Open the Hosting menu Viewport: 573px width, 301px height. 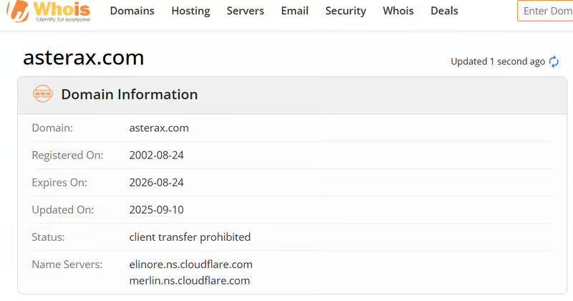pyautogui.click(x=191, y=11)
